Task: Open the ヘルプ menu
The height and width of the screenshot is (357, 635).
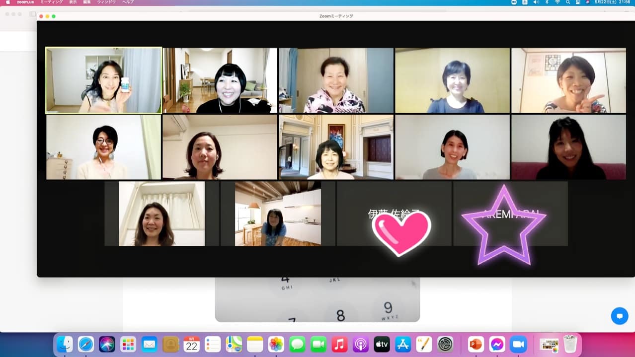Action: [x=128, y=2]
